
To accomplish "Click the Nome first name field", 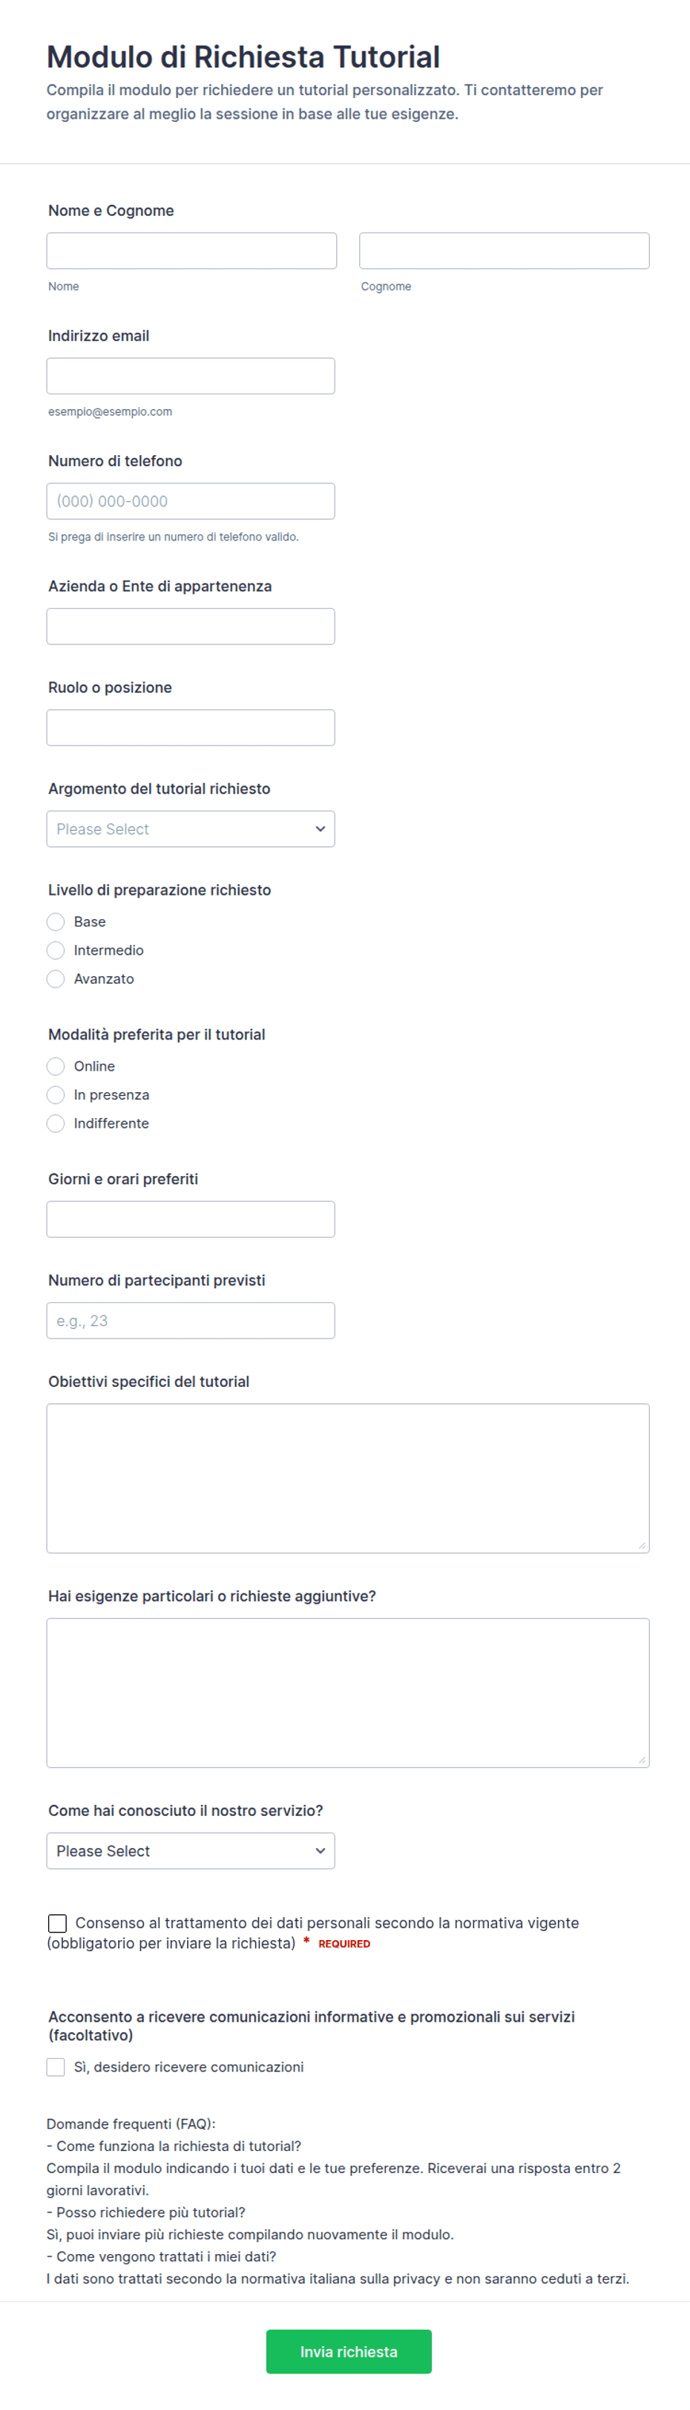I will tap(191, 251).
